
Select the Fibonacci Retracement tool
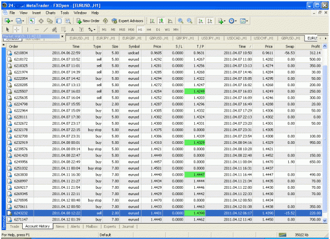tap(63, 30)
